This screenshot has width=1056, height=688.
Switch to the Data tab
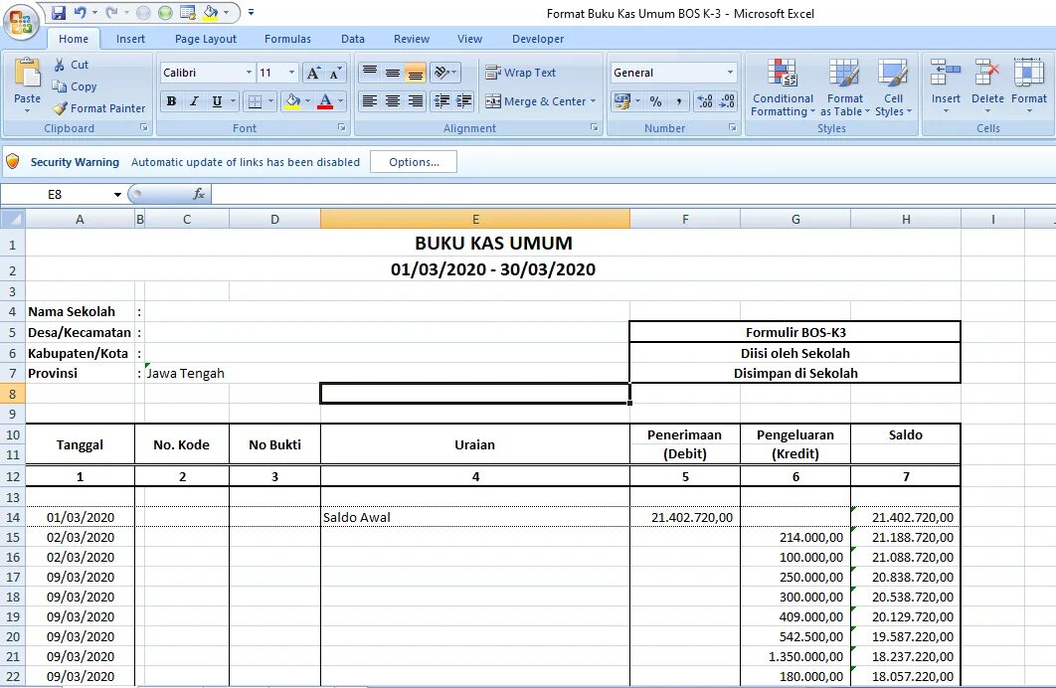click(x=352, y=39)
